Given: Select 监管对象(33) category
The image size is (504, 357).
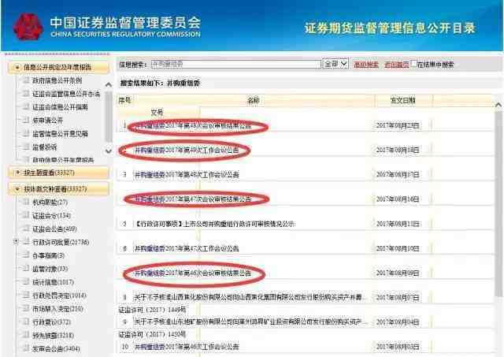Looking at the screenshot, I should tap(50, 269).
